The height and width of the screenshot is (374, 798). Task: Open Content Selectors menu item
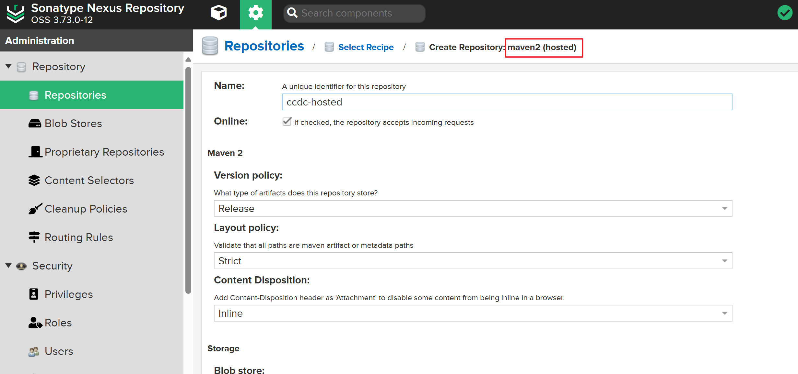click(92, 180)
